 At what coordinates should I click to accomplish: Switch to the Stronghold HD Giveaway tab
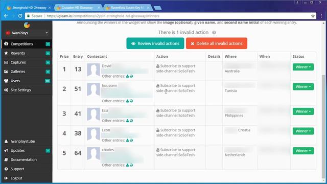pyautogui.click(x=29, y=8)
